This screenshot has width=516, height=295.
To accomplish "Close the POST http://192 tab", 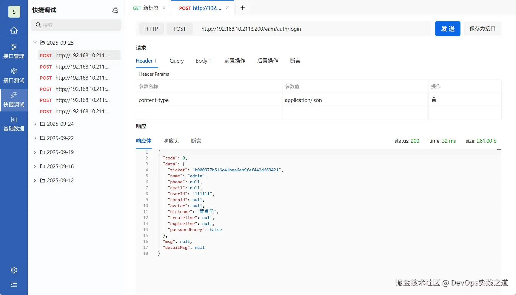I will pyautogui.click(x=227, y=8).
